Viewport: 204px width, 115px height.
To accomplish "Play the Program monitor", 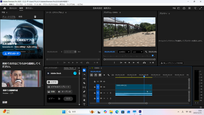I will 129,63.
